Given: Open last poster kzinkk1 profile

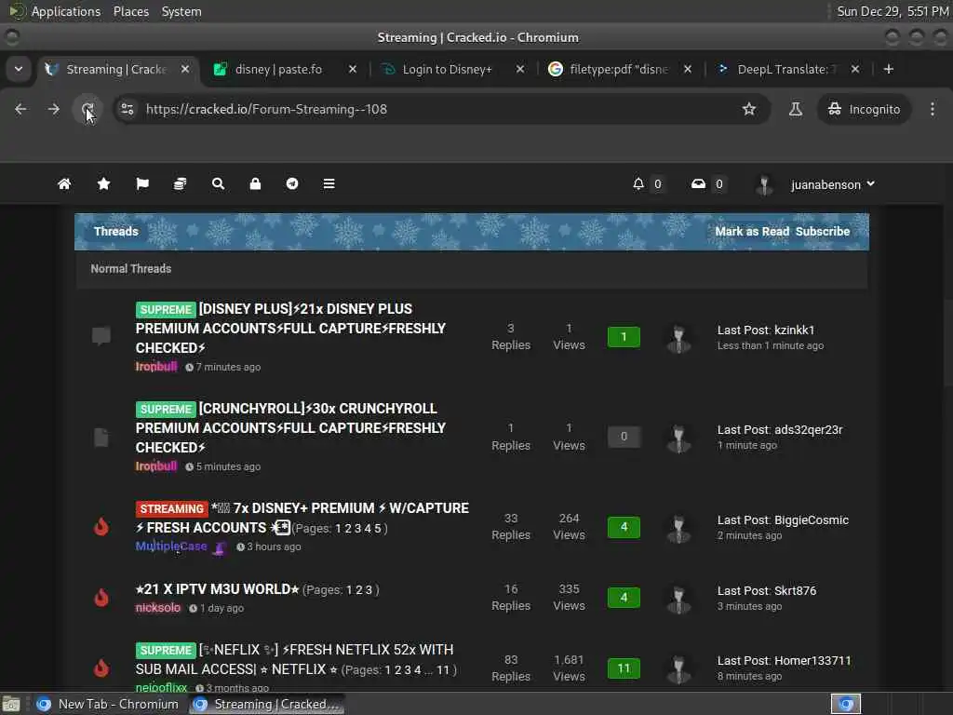Looking at the screenshot, I should coord(795,331).
